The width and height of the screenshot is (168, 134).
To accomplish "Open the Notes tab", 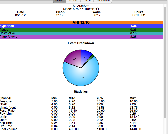I will pyautogui.click(x=87, y=1).
